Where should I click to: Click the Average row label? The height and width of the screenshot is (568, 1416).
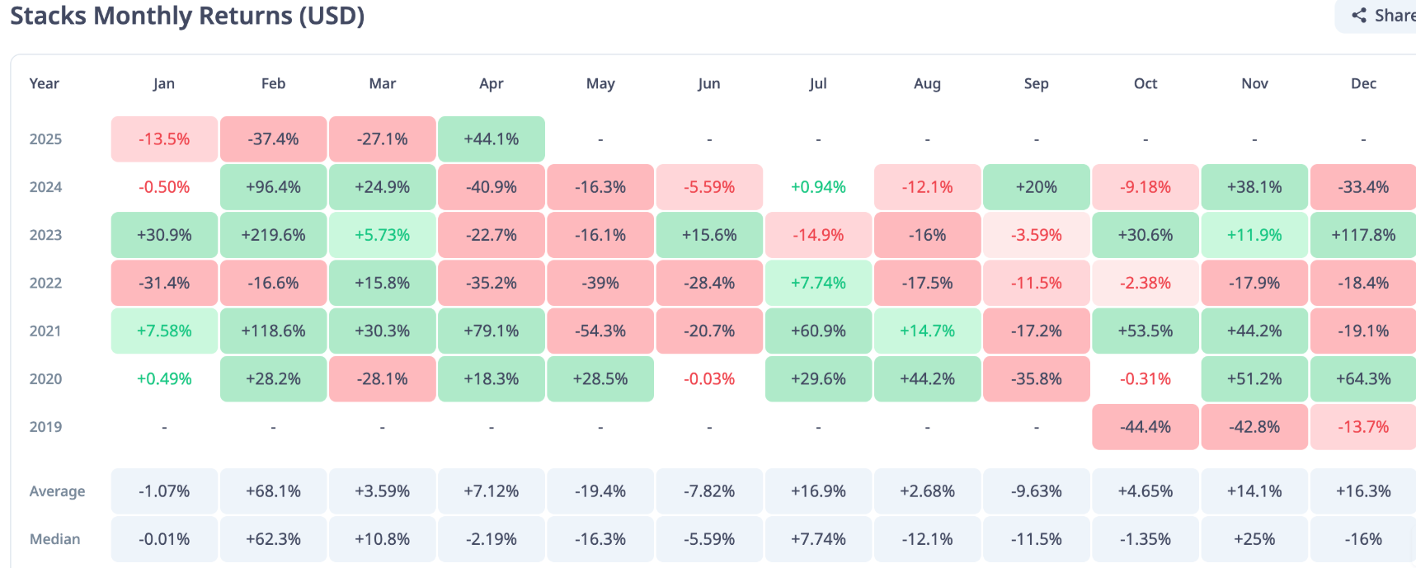58,491
